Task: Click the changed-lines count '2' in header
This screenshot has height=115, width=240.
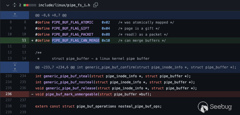Action: [x=20, y=5]
